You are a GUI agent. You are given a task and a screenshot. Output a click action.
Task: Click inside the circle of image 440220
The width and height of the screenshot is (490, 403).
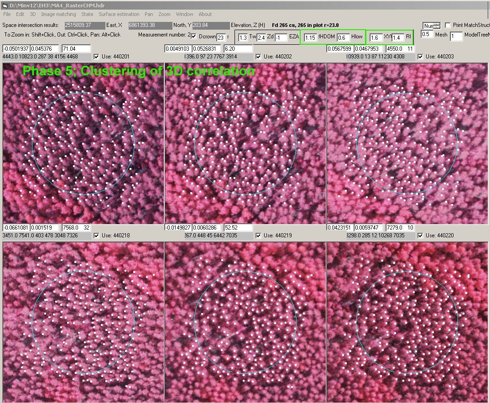coord(407,322)
